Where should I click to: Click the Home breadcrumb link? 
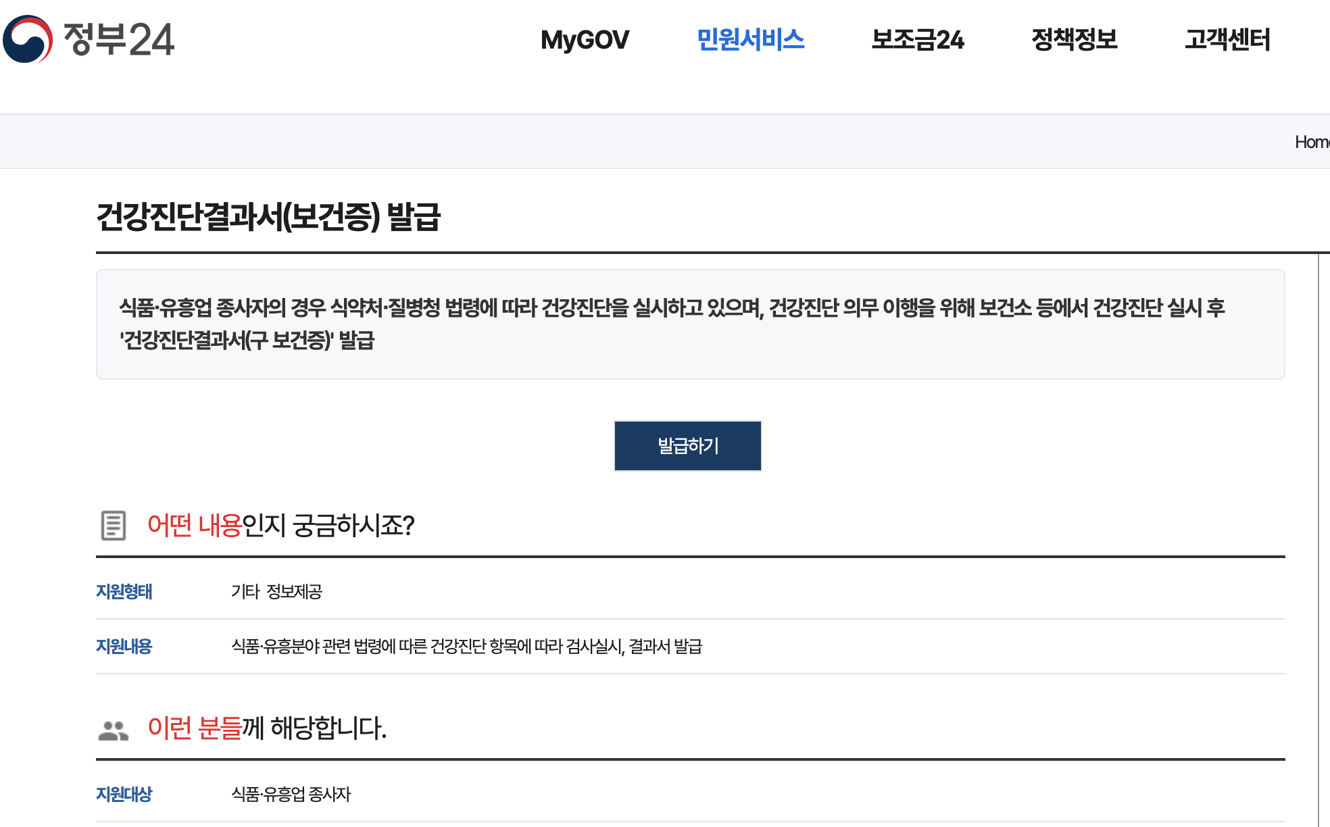[1311, 142]
